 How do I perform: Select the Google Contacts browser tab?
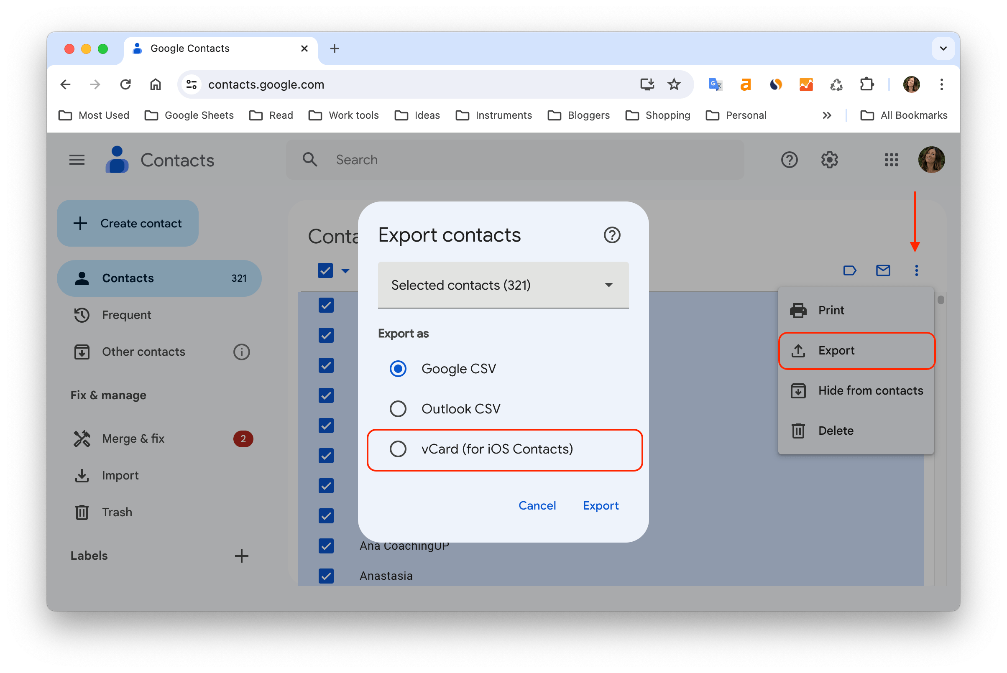point(221,48)
